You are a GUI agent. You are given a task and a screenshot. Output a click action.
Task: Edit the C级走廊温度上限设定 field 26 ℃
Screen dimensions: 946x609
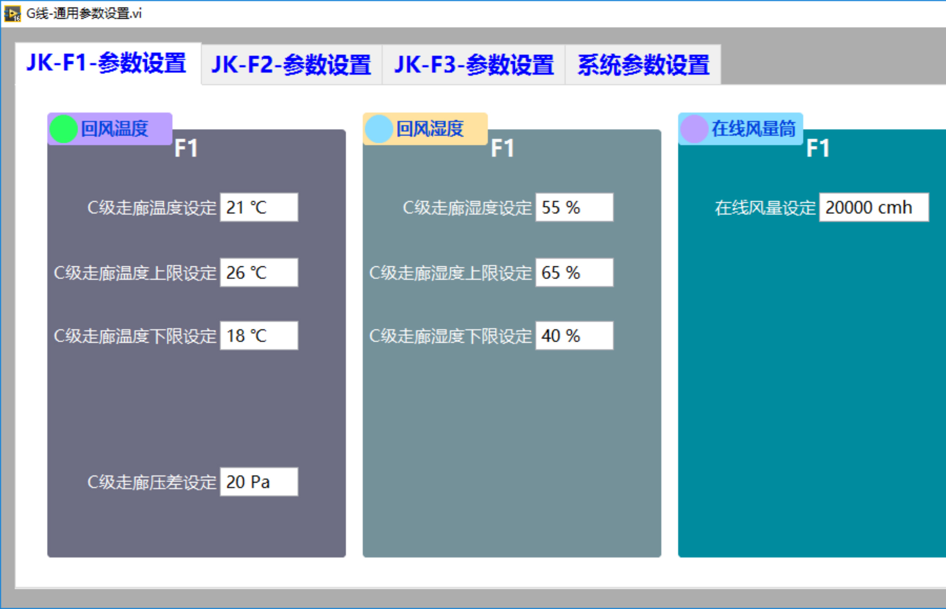pyautogui.click(x=259, y=272)
